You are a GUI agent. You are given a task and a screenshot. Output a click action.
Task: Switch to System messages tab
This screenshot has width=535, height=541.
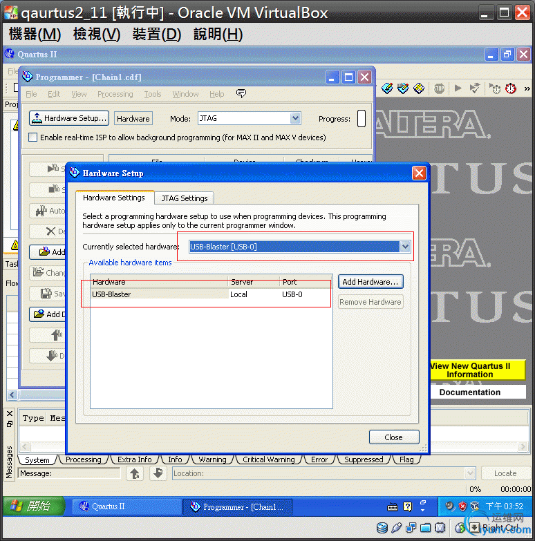coord(37,459)
